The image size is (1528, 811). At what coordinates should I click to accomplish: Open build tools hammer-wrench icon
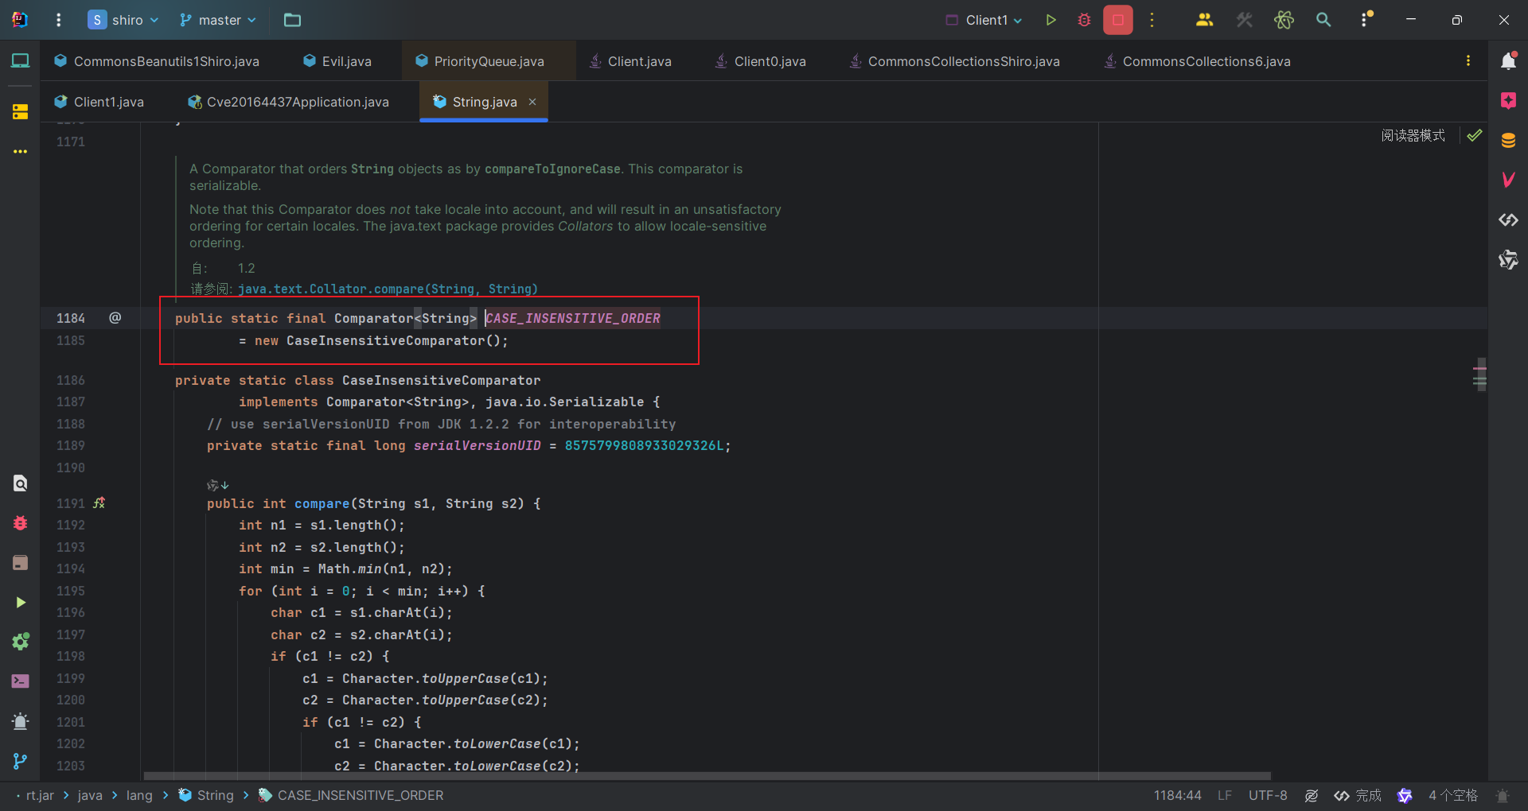(x=1244, y=20)
